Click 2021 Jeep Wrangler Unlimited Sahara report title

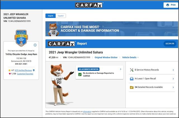(x=76, y=52)
